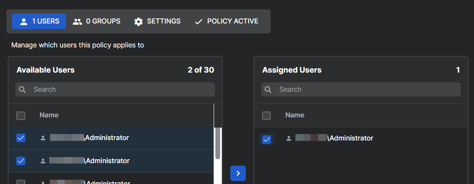Open the Settings tab
Screen dimensions: 474x184
coord(157,21)
